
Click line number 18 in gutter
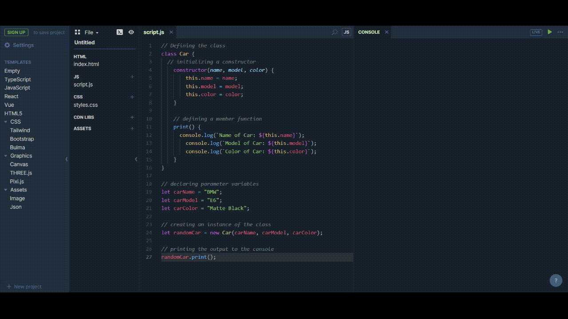tap(149, 184)
